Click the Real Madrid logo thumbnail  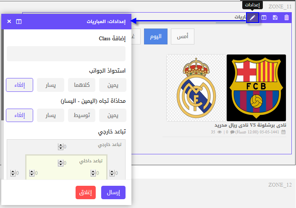(196, 88)
